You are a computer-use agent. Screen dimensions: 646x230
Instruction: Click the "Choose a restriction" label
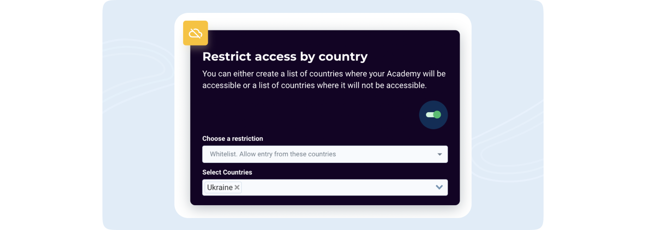(x=233, y=138)
